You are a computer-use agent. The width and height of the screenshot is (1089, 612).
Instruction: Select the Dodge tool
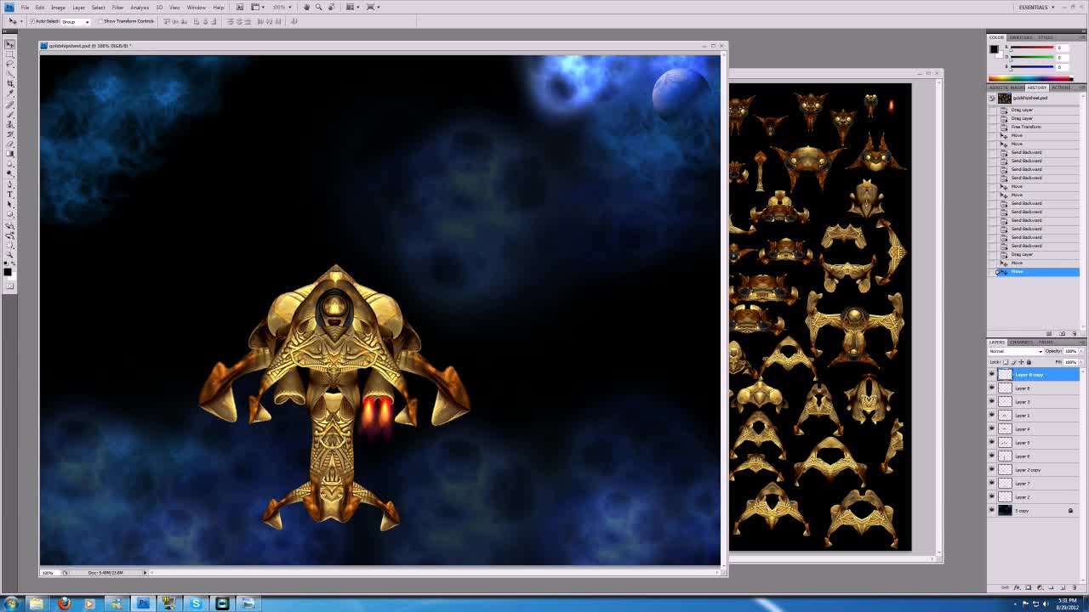10,173
